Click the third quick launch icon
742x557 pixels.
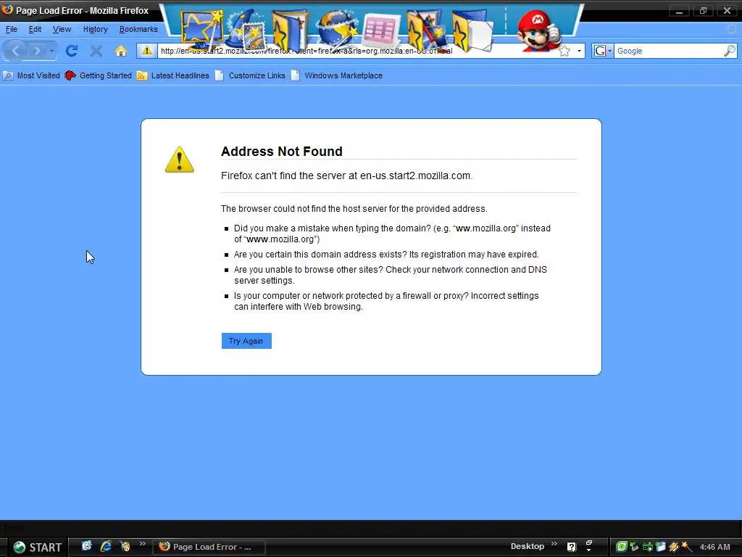[125, 546]
